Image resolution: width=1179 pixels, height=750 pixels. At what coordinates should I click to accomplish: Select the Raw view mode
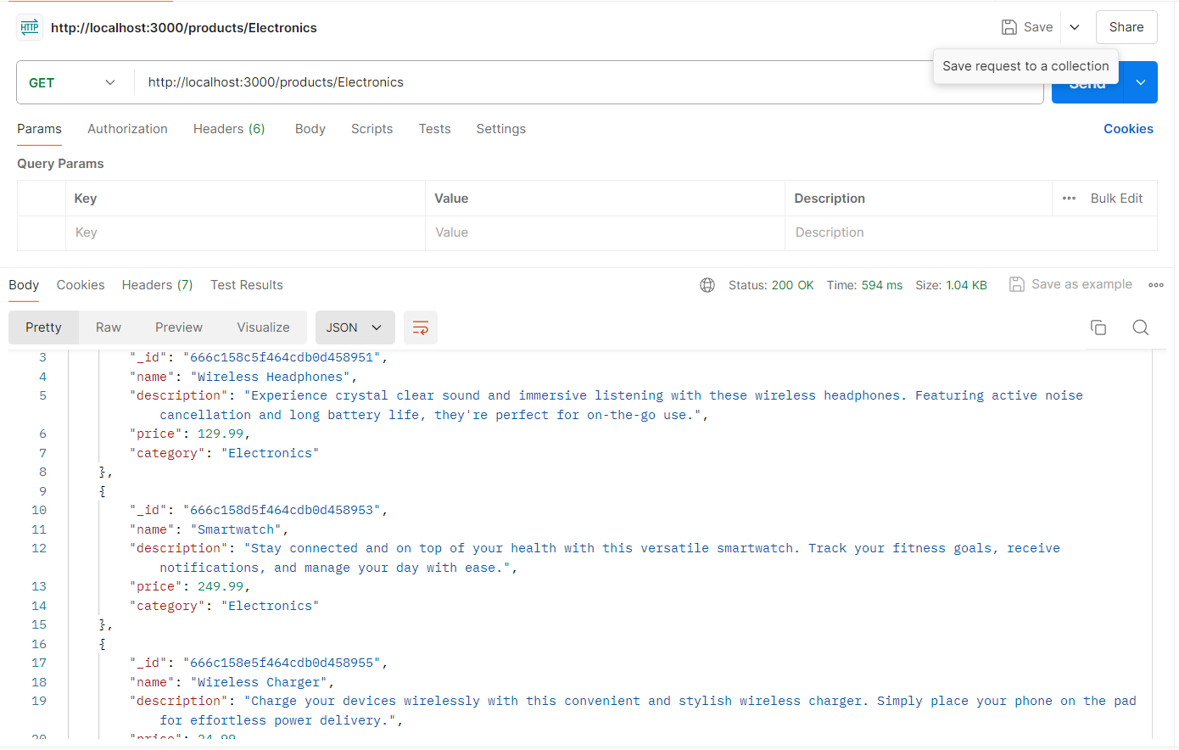coord(109,327)
